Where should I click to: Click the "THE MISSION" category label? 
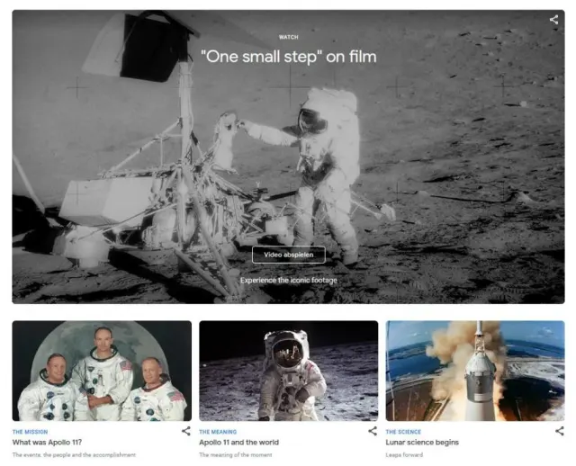pos(30,432)
